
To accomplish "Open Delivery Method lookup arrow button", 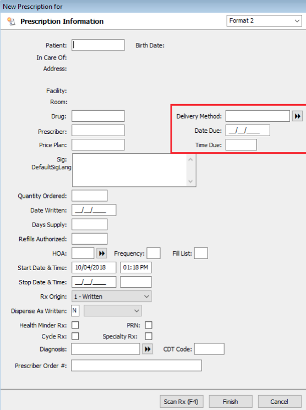I will click(297, 116).
